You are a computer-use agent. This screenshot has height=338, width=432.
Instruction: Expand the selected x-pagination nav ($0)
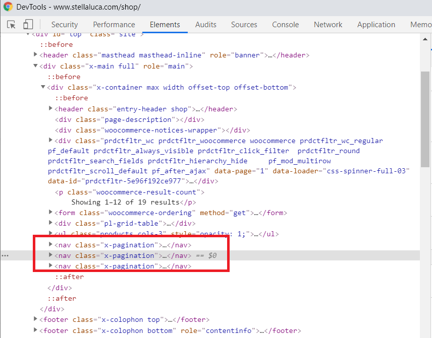point(50,255)
